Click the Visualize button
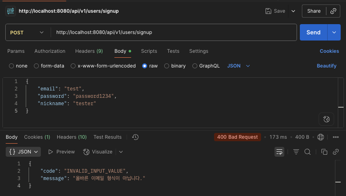The image size is (346, 196). coord(98,152)
